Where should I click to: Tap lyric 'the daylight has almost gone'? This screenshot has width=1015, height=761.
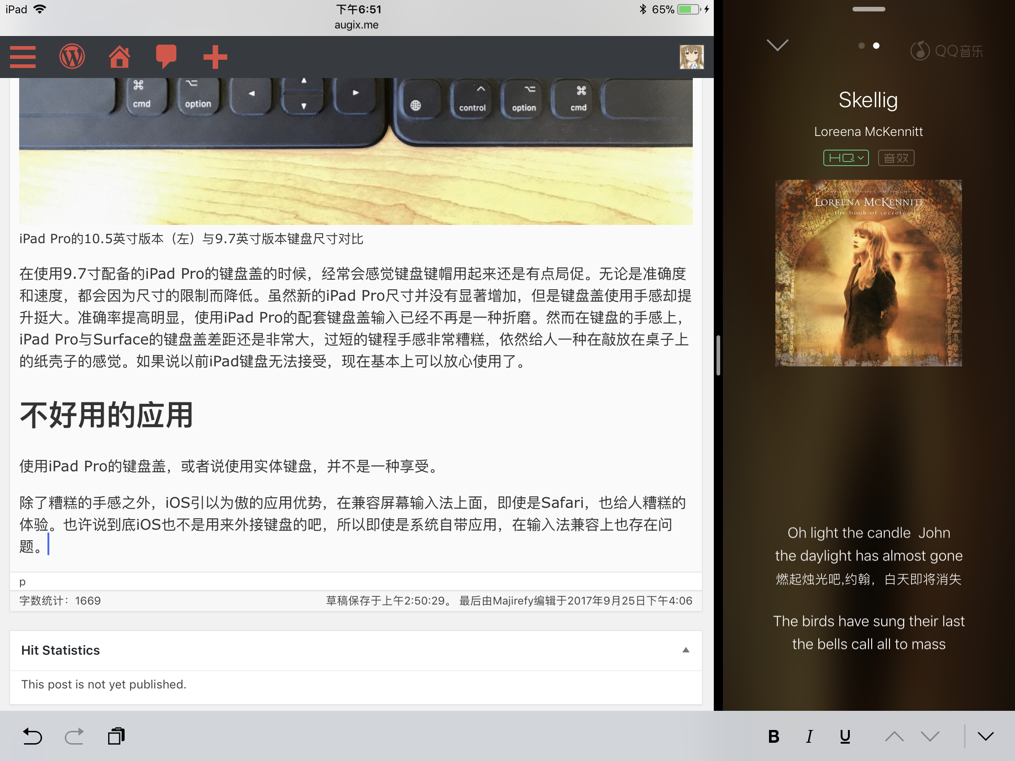tap(869, 556)
